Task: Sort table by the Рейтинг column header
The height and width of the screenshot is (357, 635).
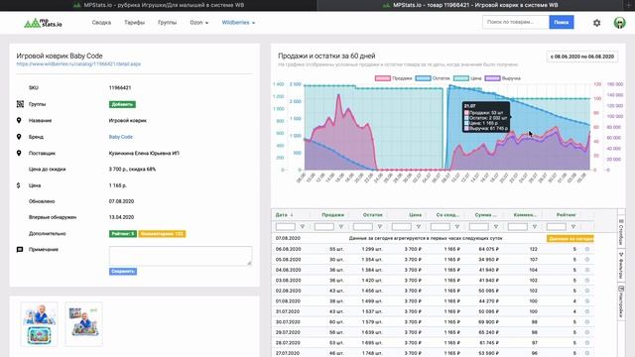Action: click(x=566, y=215)
